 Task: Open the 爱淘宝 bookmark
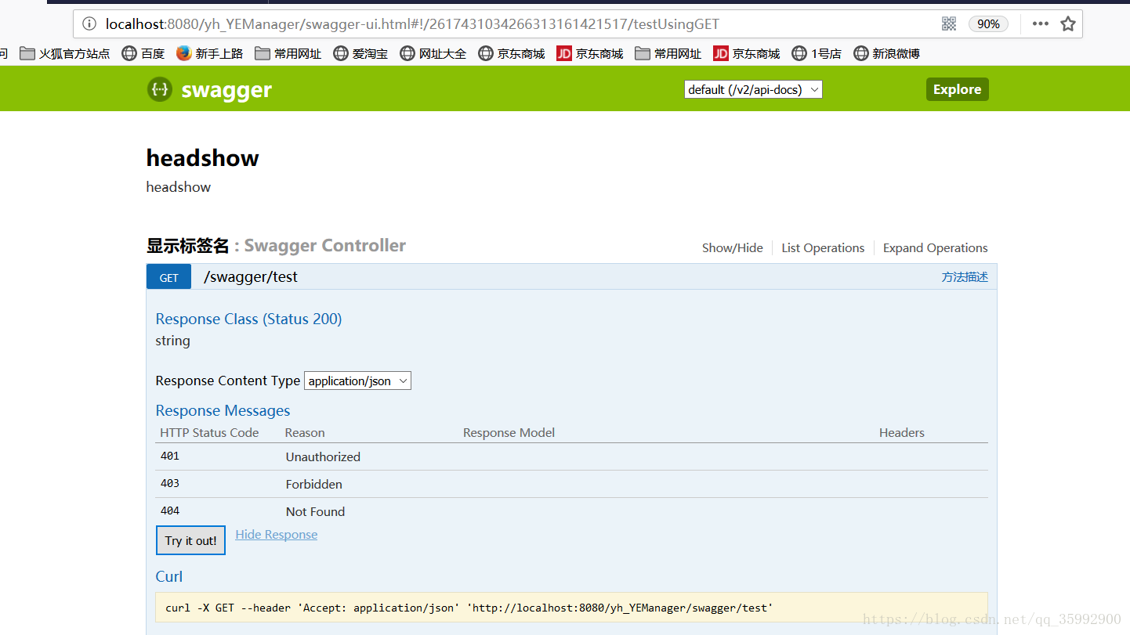[360, 53]
